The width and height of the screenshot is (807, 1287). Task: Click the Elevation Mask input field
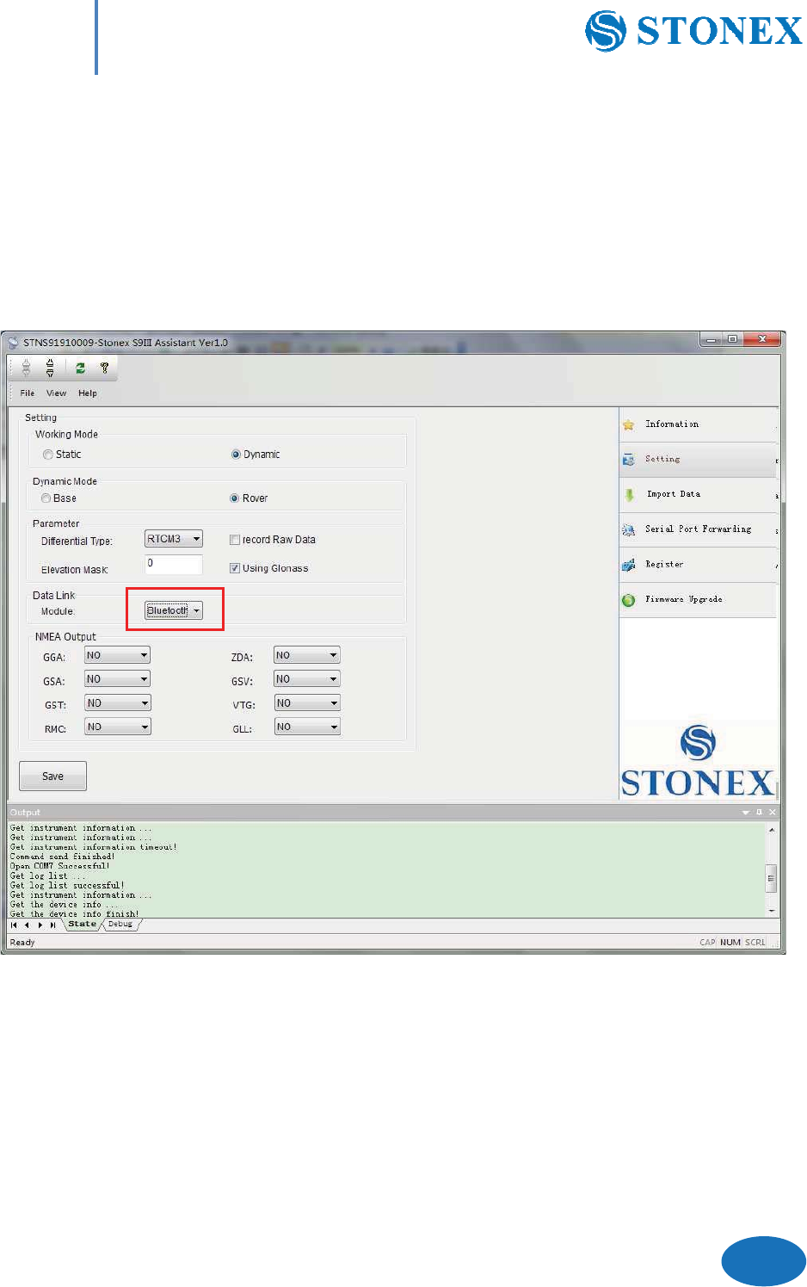pyautogui.click(x=174, y=564)
